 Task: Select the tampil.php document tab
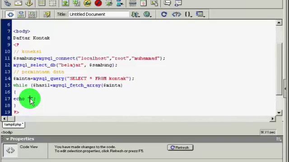click(14, 125)
